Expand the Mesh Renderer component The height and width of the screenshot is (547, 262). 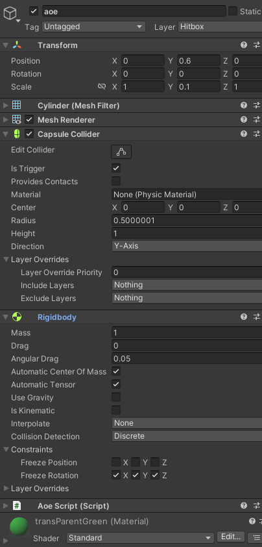point(5,119)
